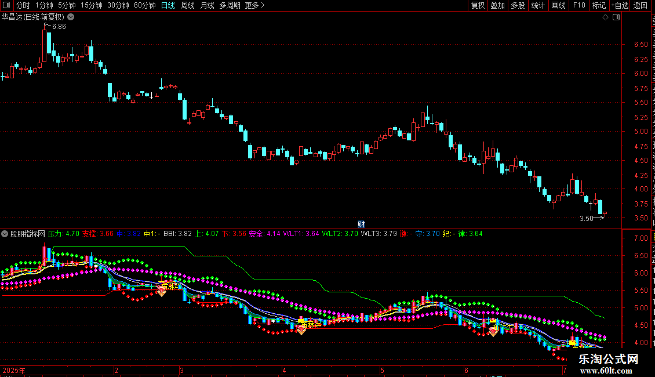Switch to the 日线 daily chart tab

tap(168, 5)
